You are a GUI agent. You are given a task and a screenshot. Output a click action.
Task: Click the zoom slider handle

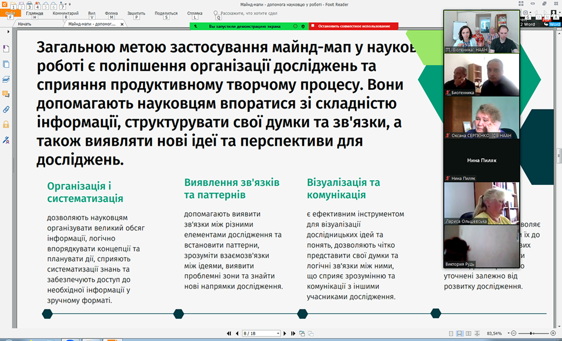click(531, 333)
